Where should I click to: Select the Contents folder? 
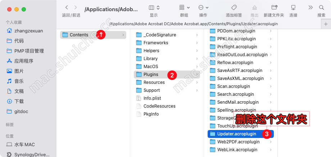(79, 35)
